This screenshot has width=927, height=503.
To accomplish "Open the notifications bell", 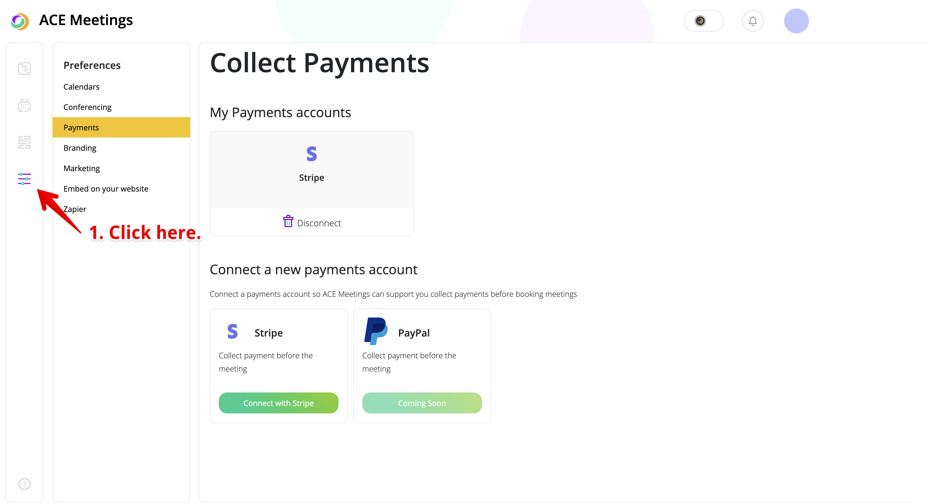I will pyautogui.click(x=752, y=21).
